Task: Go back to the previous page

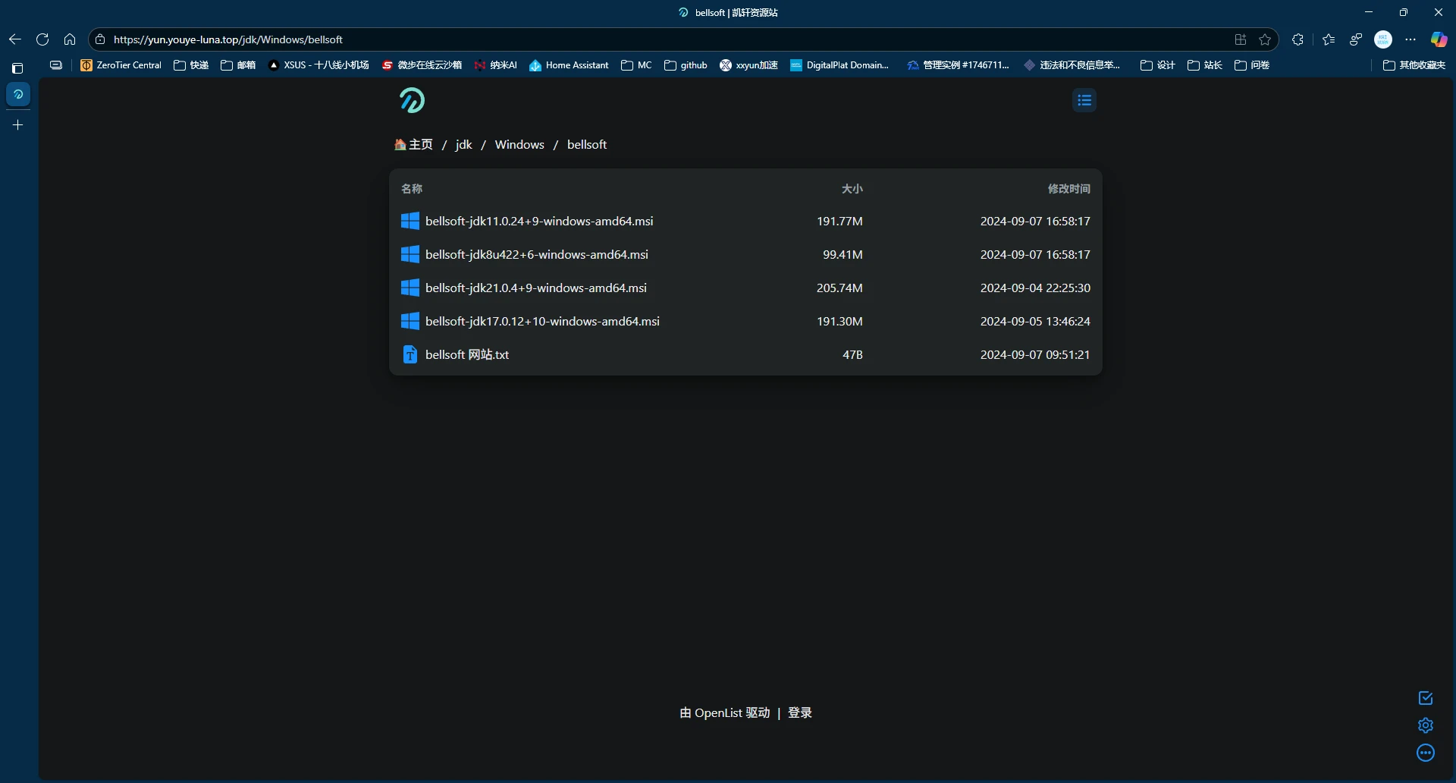Action: [x=15, y=39]
